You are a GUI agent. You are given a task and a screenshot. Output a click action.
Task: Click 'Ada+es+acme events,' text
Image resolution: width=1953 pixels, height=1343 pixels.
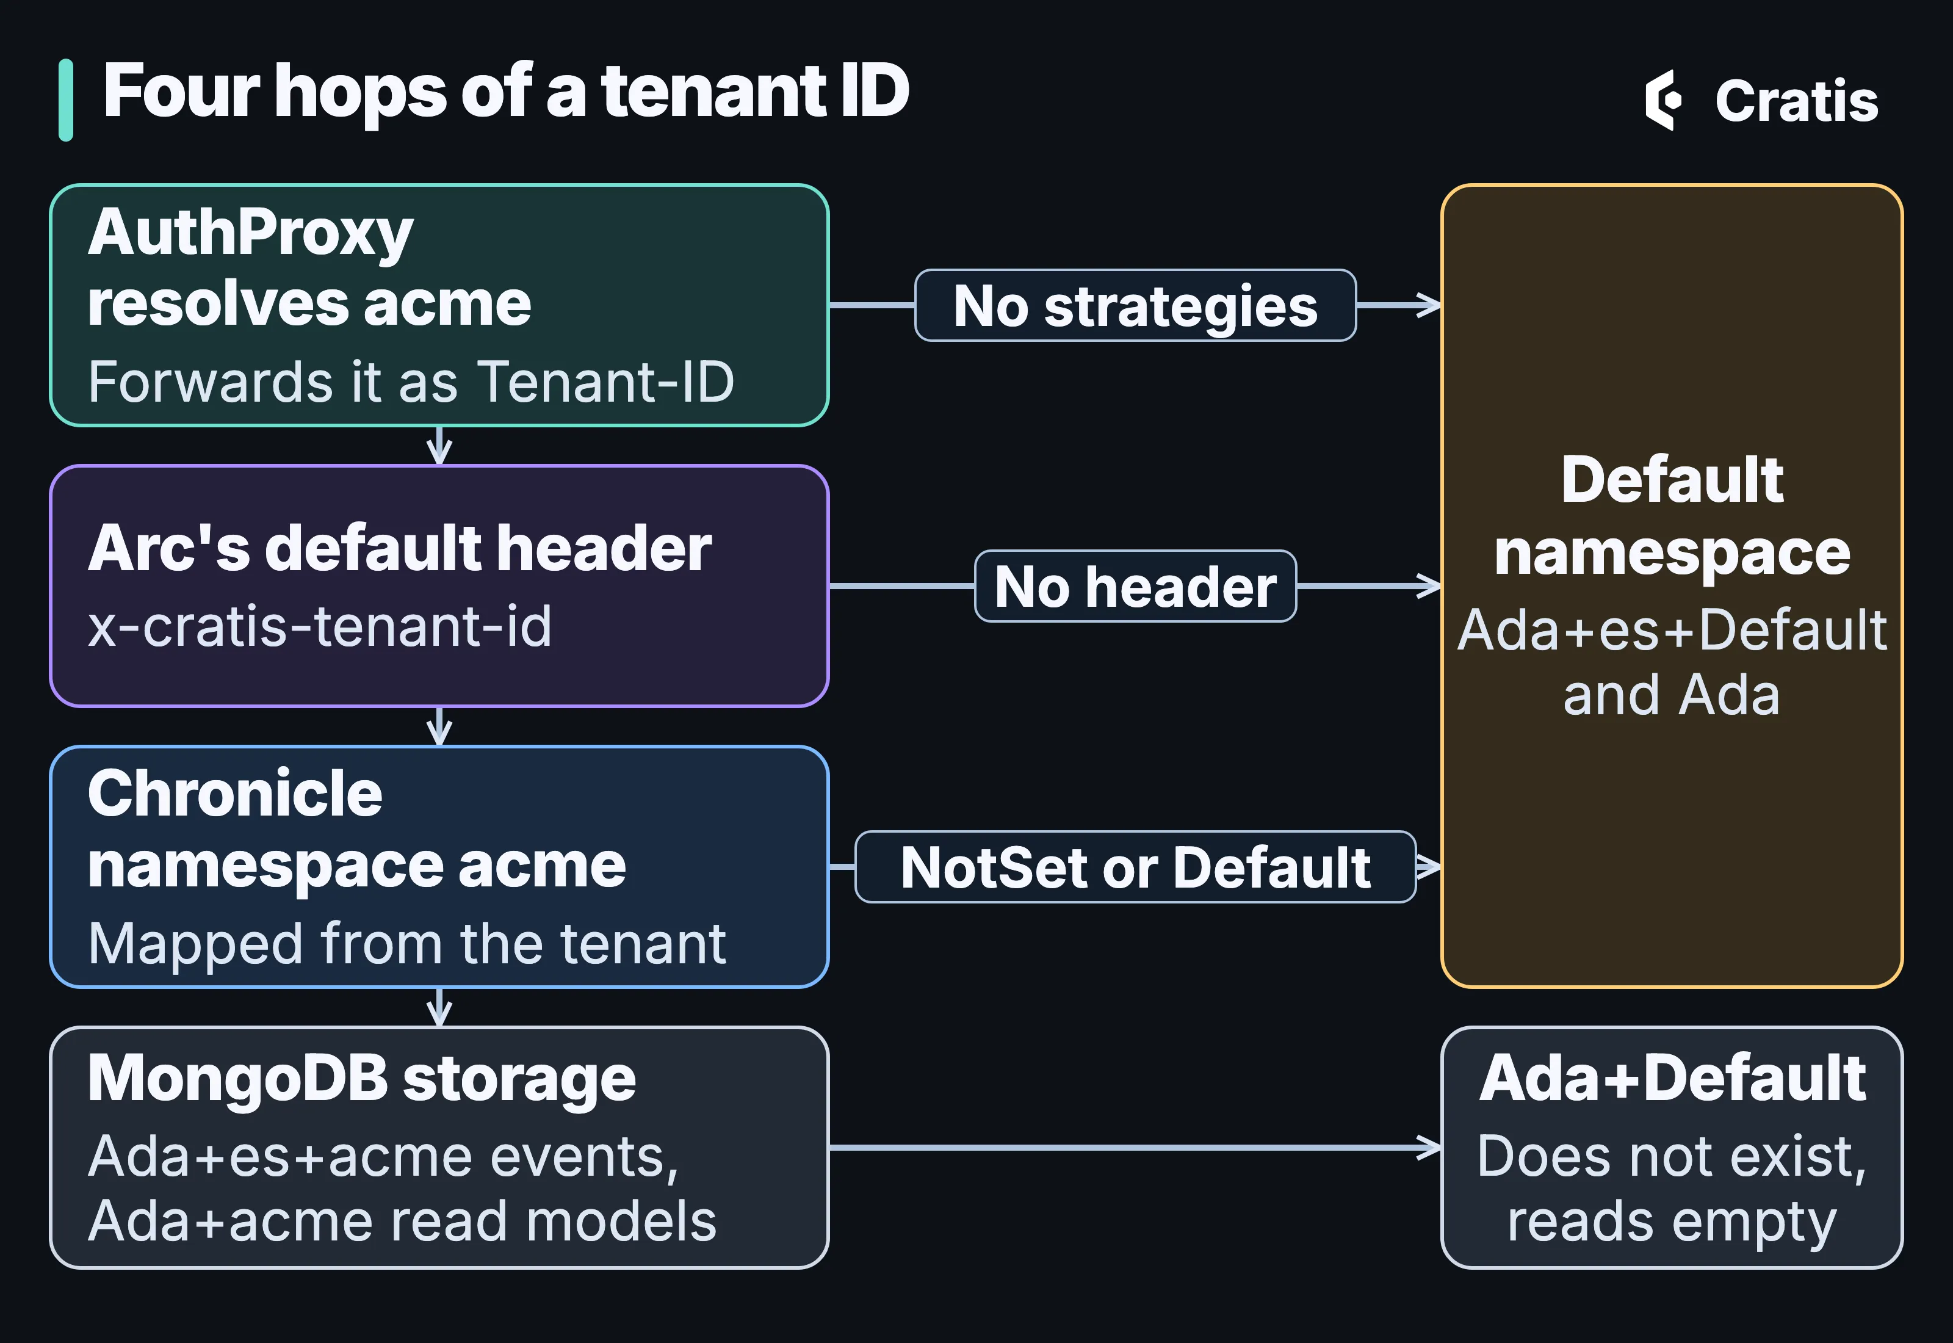(x=383, y=1157)
